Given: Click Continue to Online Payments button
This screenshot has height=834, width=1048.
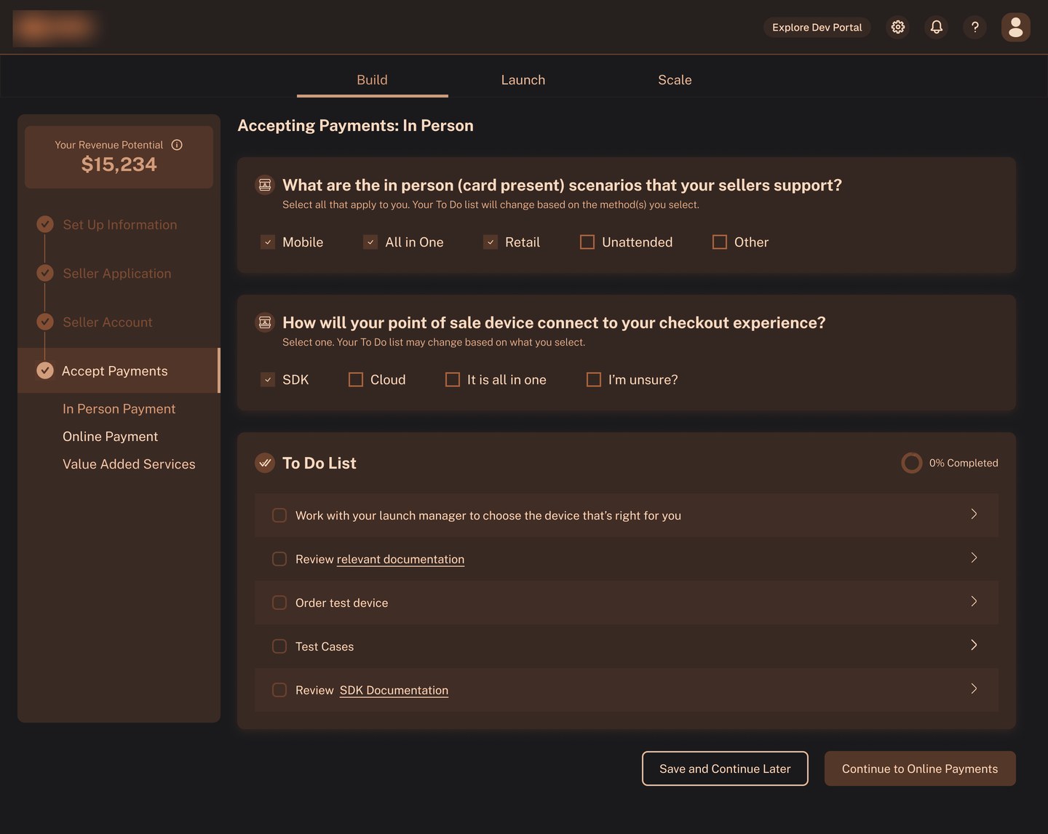Looking at the screenshot, I should [920, 769].
